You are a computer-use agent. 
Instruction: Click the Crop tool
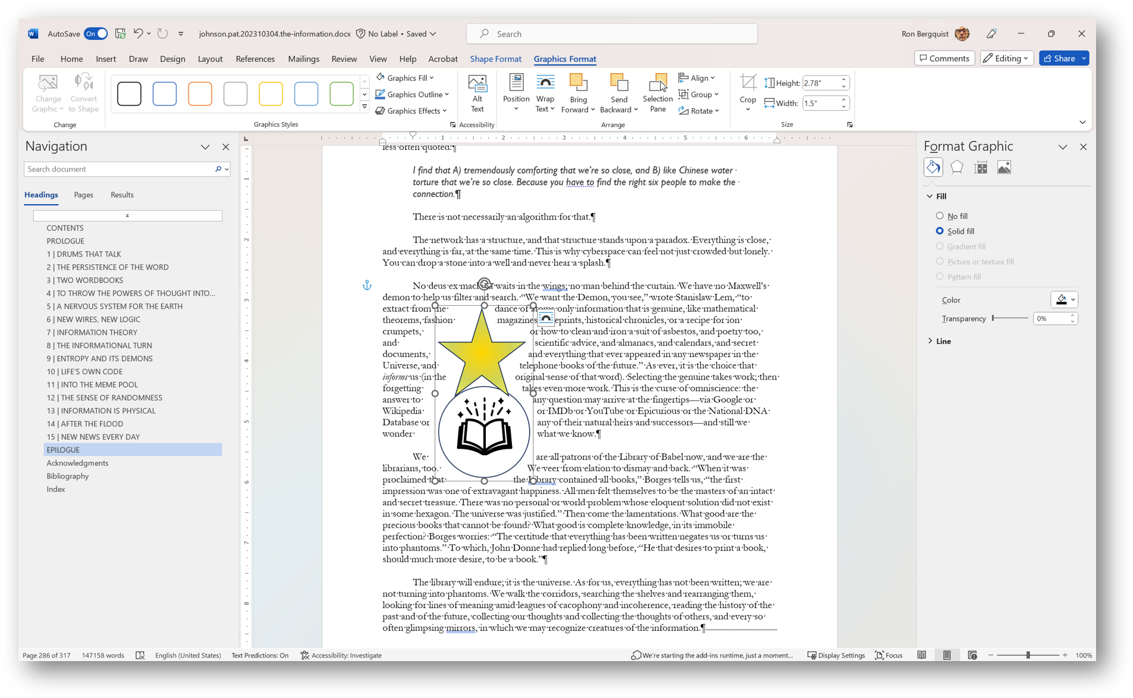pyautogui.click(x=748, y=89)
